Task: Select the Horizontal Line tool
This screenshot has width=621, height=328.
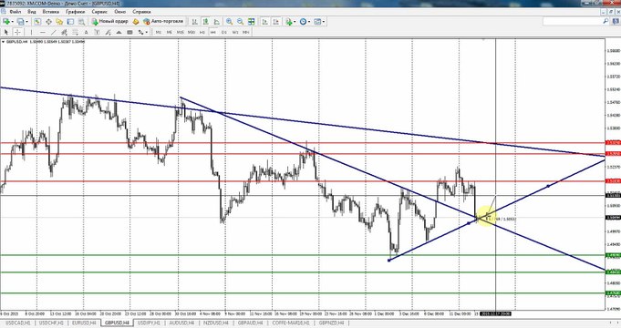Action: (42, 32)
